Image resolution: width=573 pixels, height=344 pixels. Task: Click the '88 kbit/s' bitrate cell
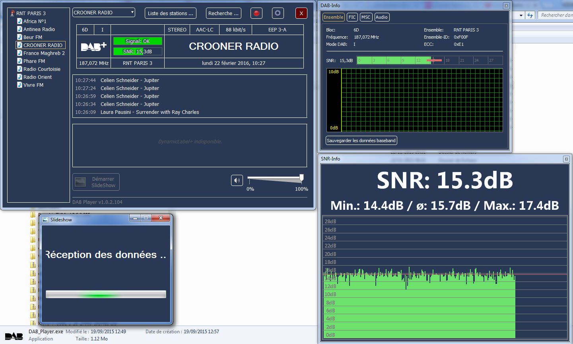(x=236, y=30)
